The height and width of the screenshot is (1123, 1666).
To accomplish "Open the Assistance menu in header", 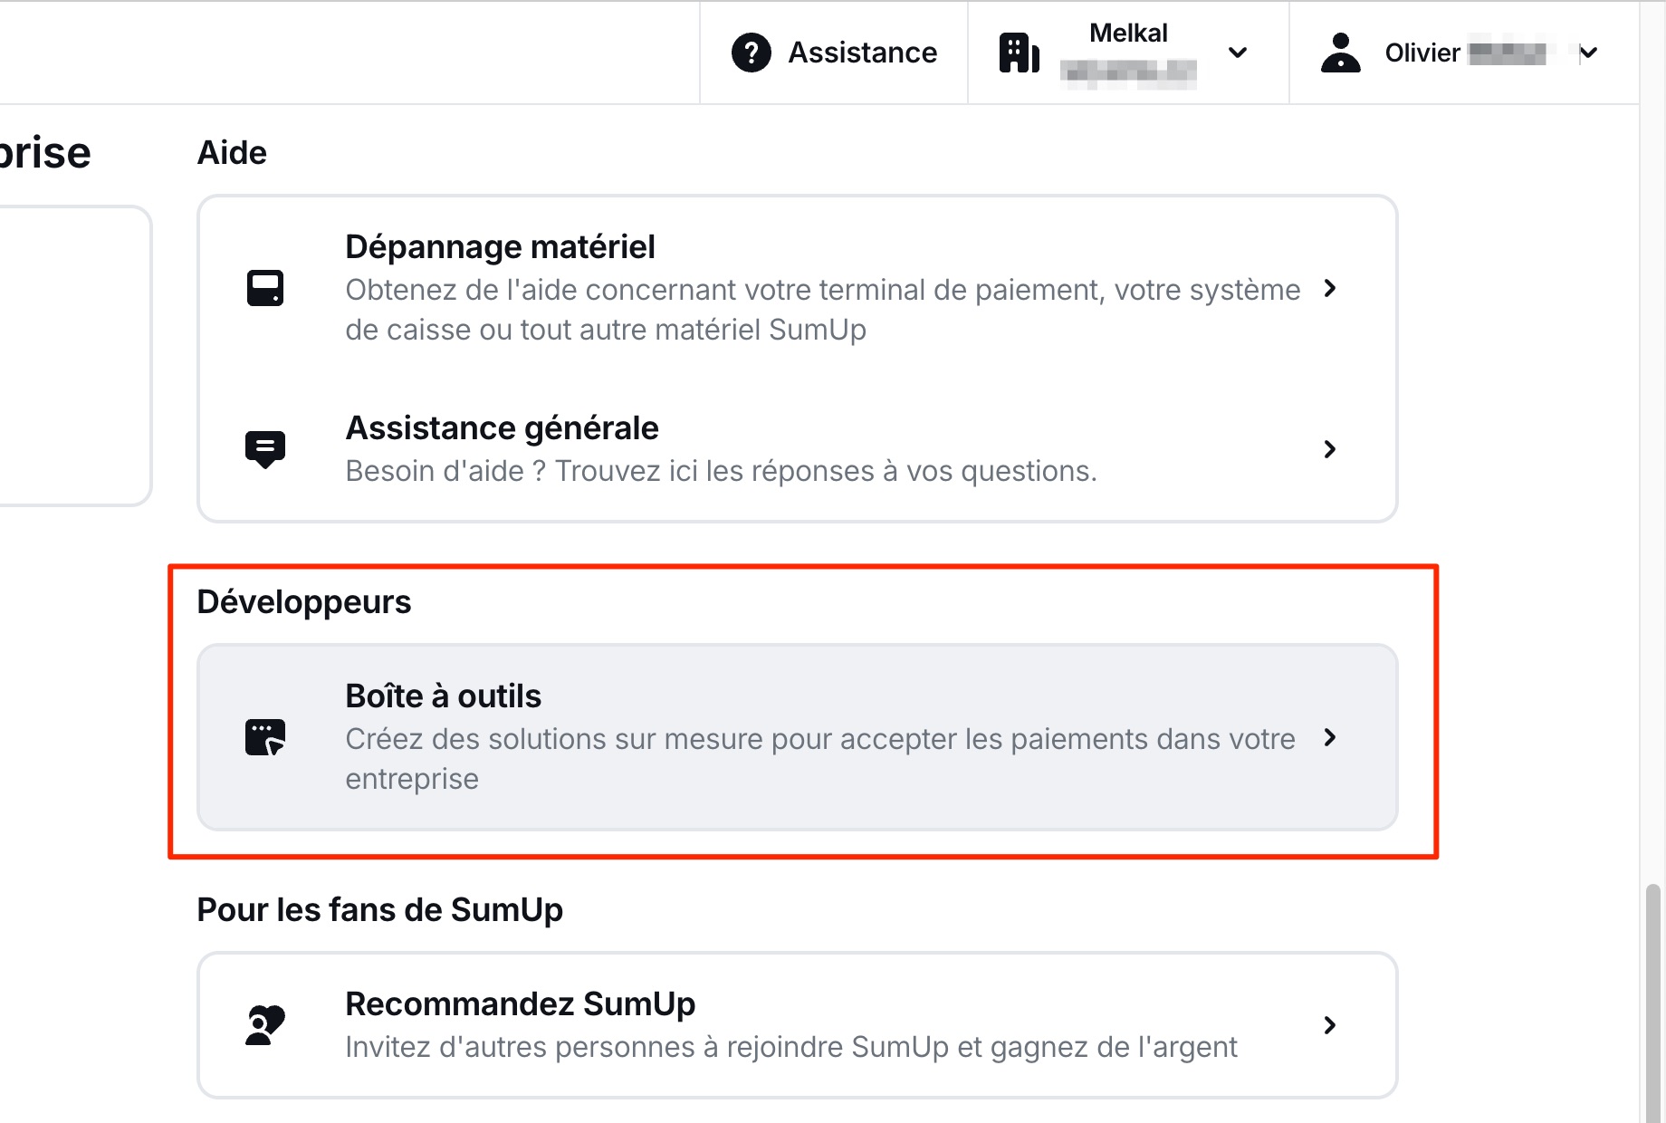I will click(862, 53).
